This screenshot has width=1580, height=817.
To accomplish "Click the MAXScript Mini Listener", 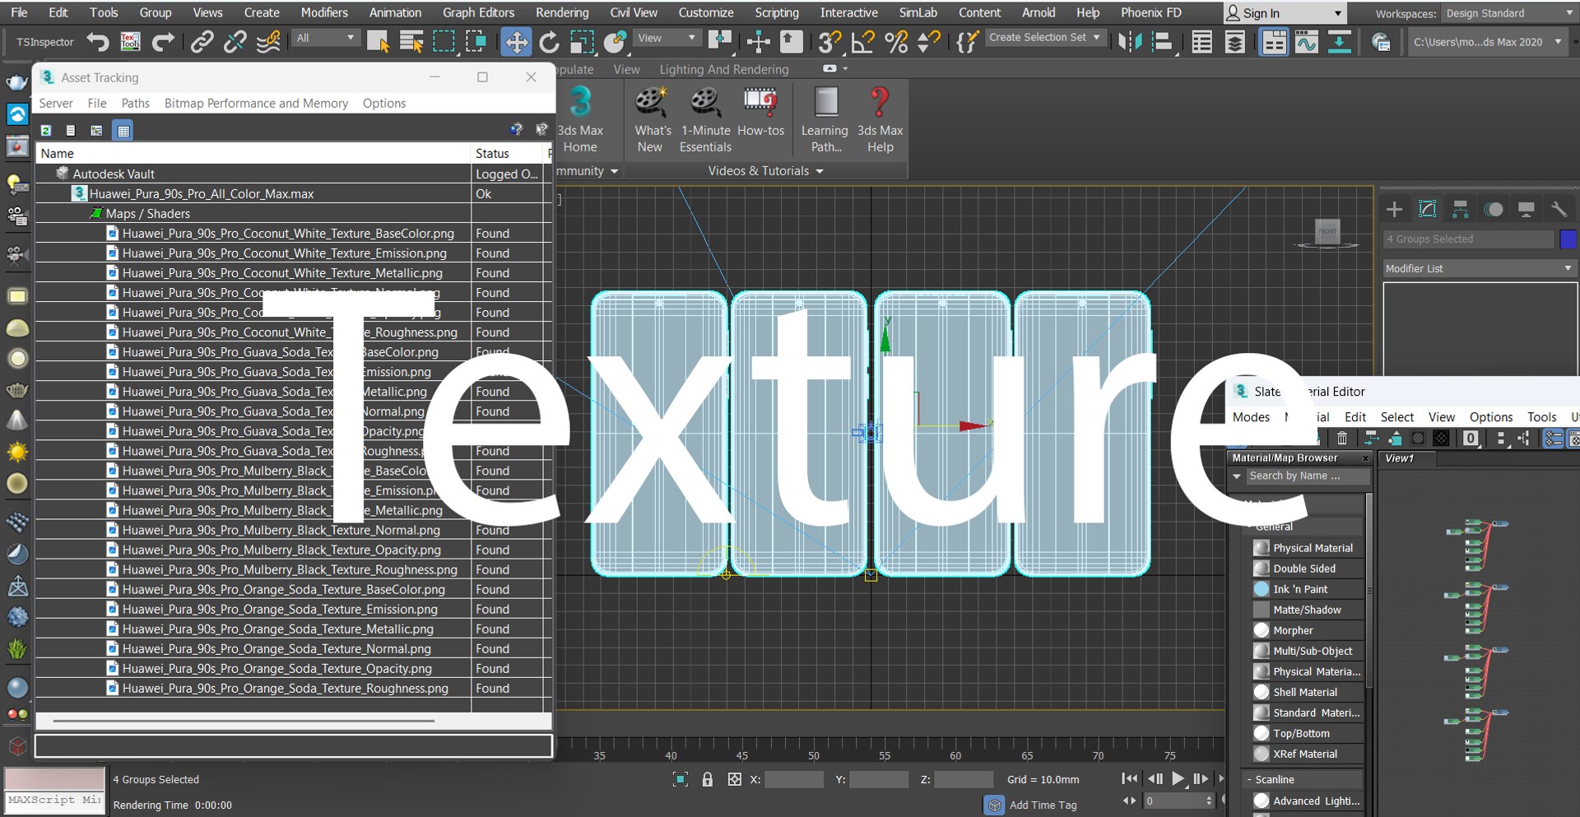I will point(54,800).
